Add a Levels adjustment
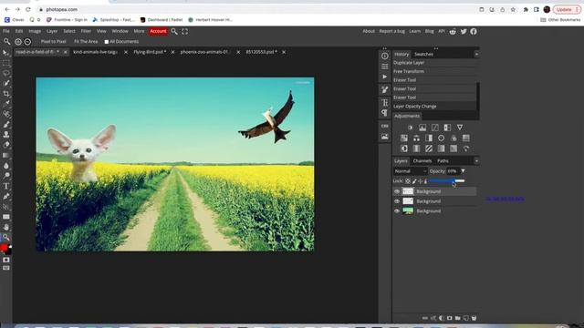This screenshot has width=584, height=328. click(x=422, y=128)
